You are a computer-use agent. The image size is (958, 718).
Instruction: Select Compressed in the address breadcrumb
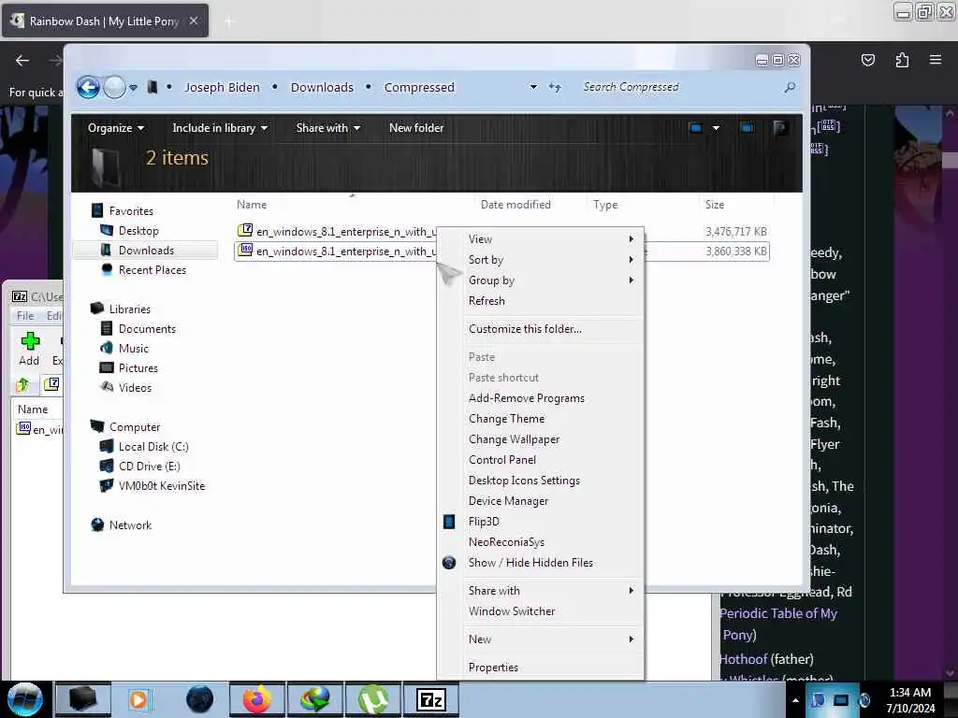(x=419, y=87)
